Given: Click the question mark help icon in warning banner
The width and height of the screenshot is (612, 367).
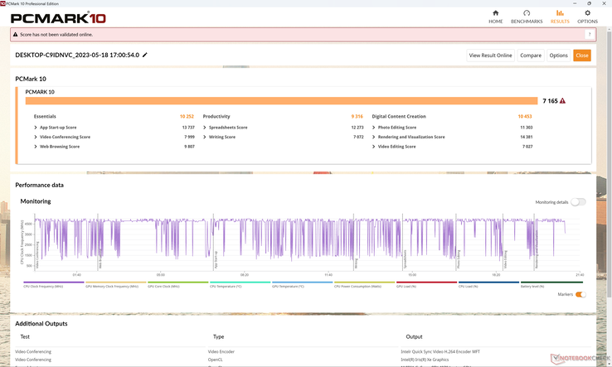Looking at the screenshot, I should tap(590, 34).
